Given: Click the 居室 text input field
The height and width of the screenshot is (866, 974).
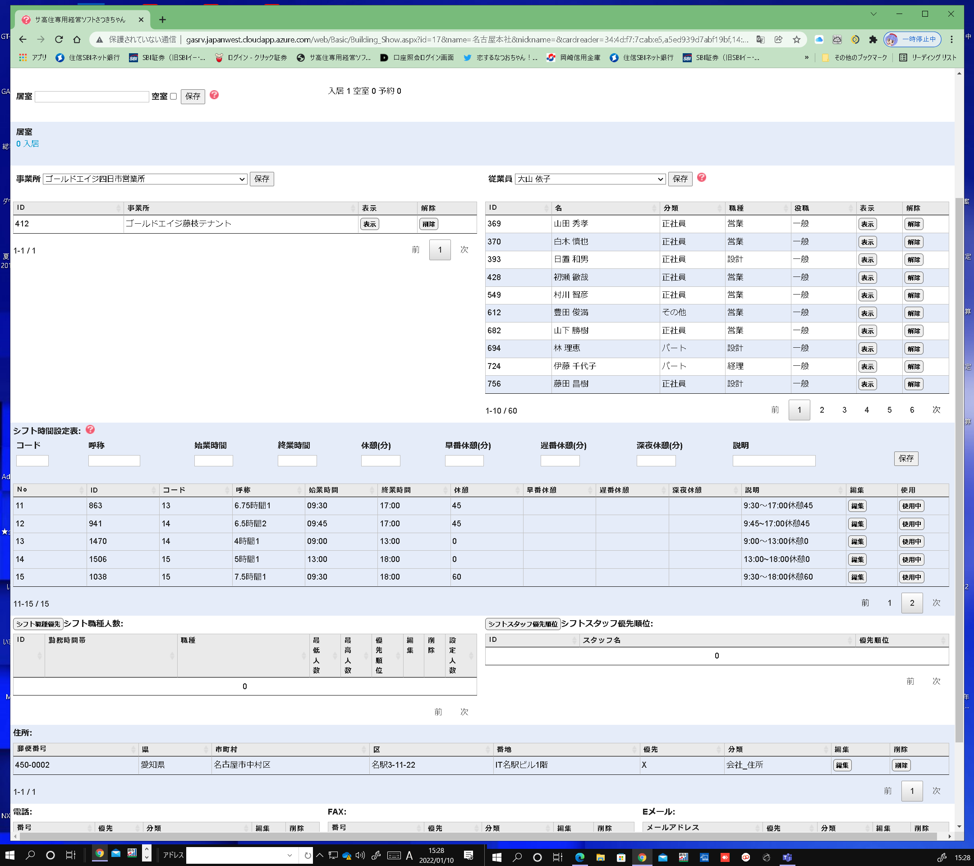Looking at the screenshot, I should 92,97.
